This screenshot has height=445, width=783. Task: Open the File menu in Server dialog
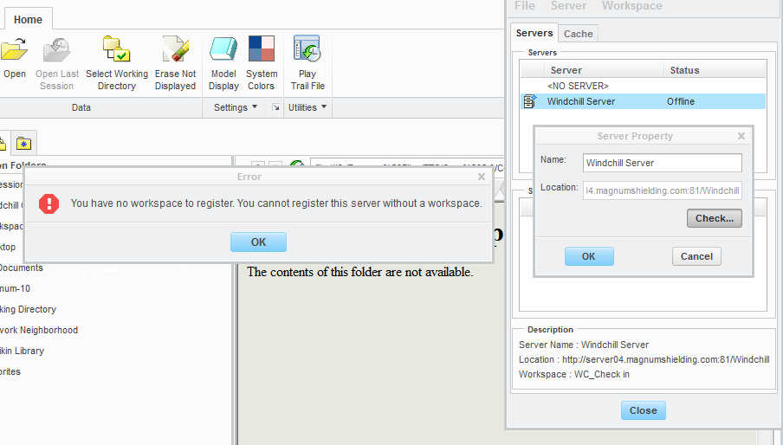525,6
